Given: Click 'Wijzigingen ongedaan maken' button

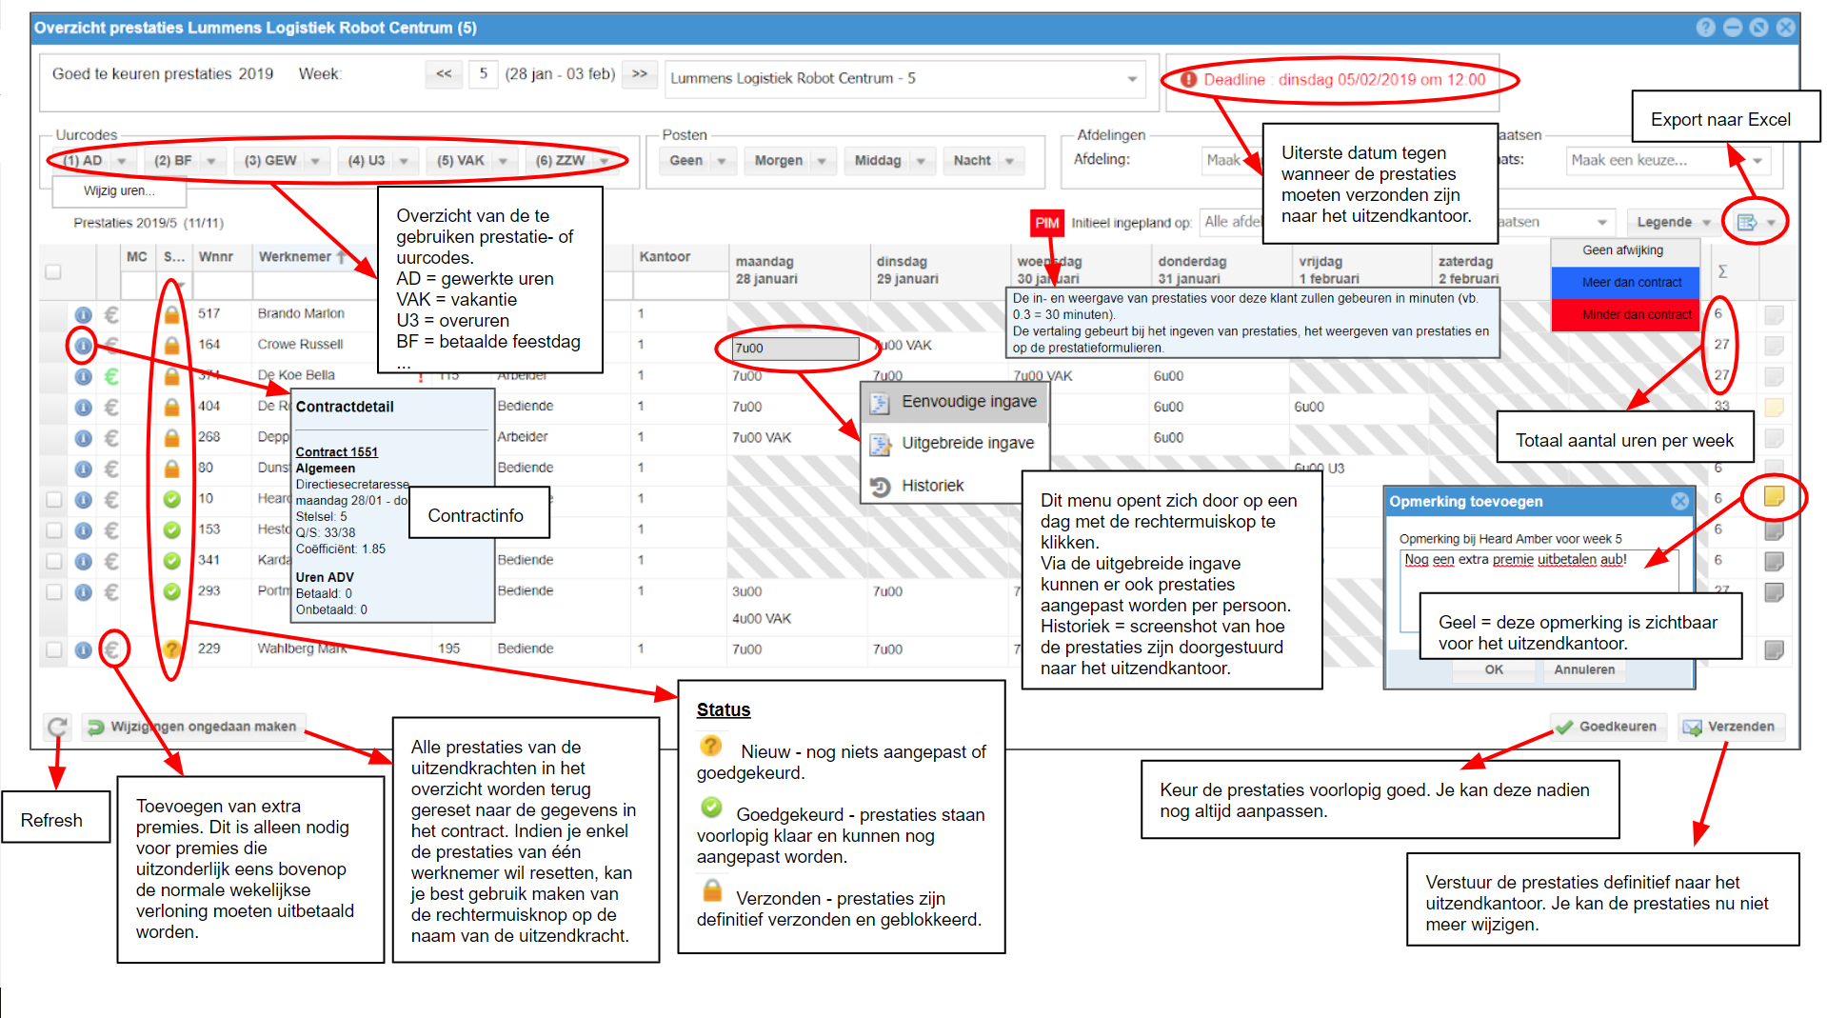Looking at the screenshot, I should click(x=193, y=727).
